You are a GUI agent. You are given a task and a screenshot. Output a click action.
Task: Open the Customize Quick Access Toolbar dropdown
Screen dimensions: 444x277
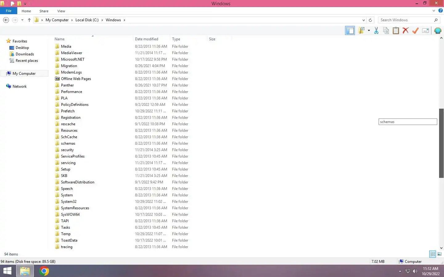point(25,4)
